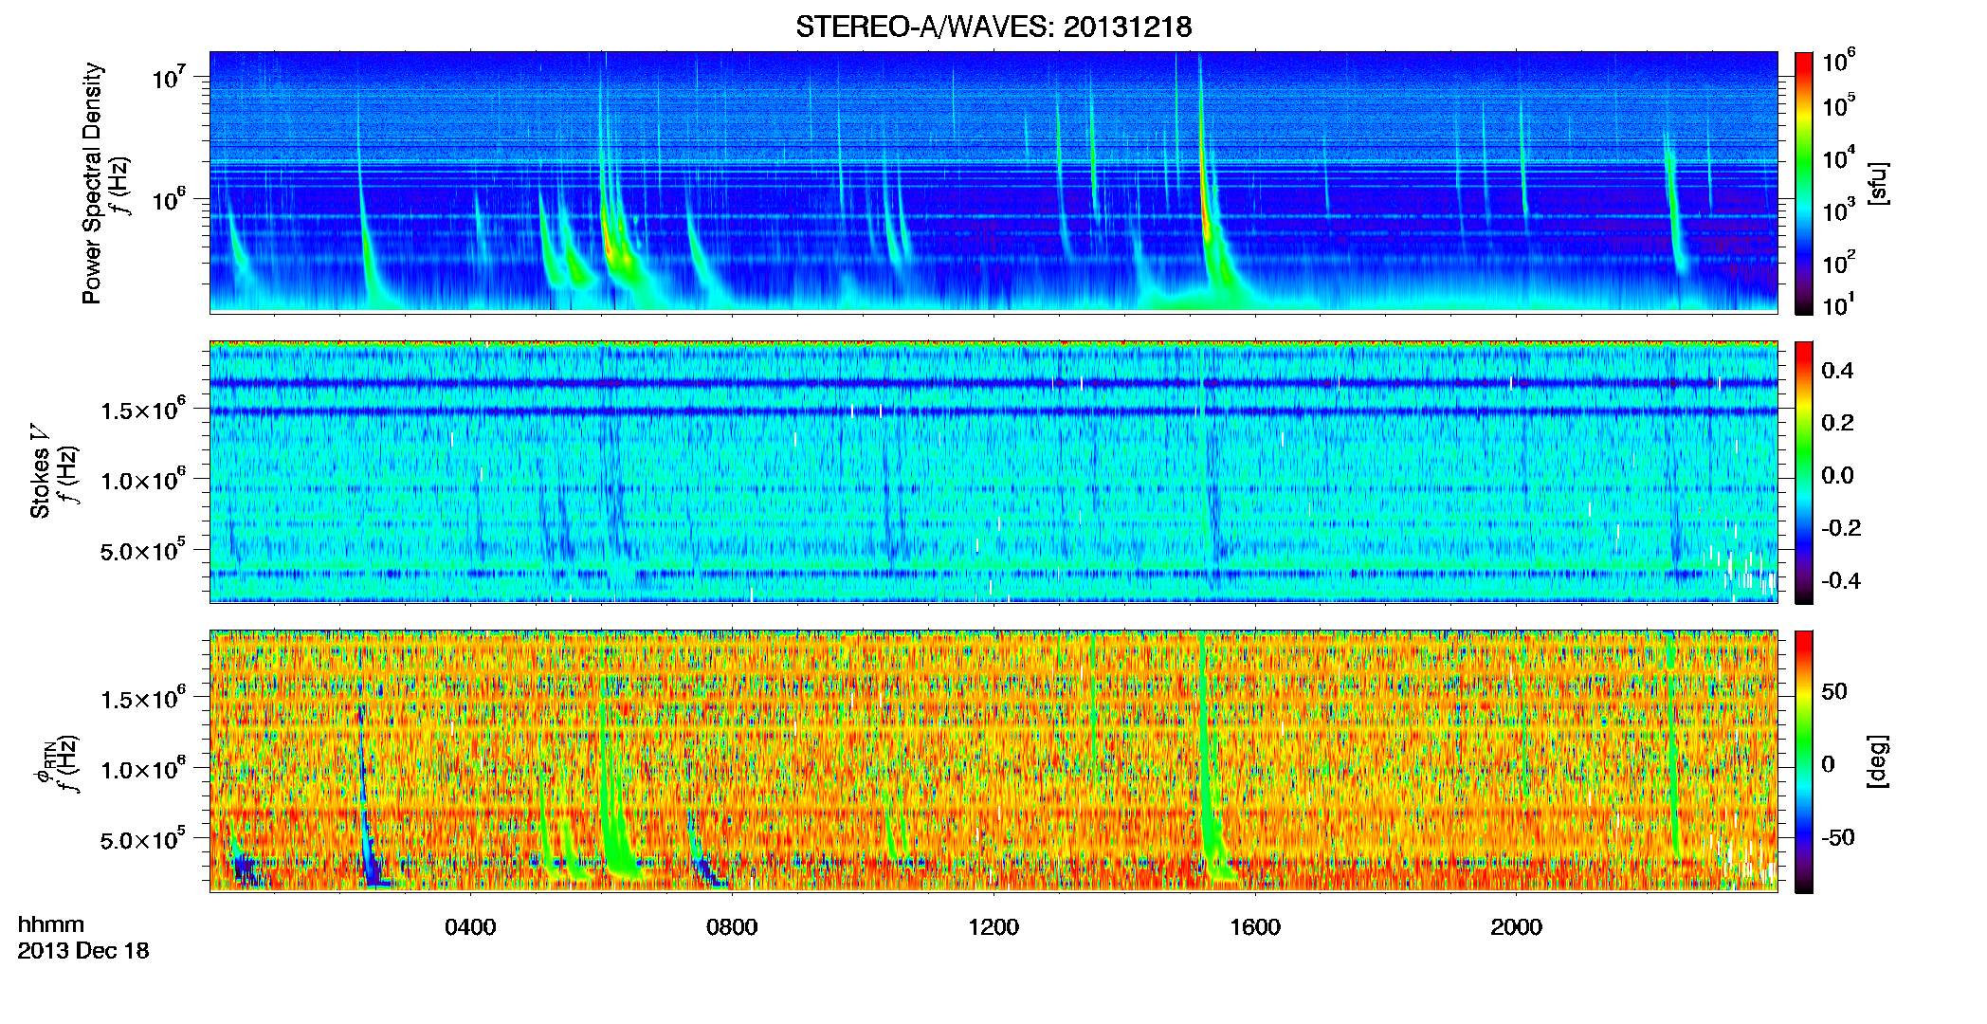Click the degrees color scale bar
This screenshot has width=1987, height=1024.
1804,761
